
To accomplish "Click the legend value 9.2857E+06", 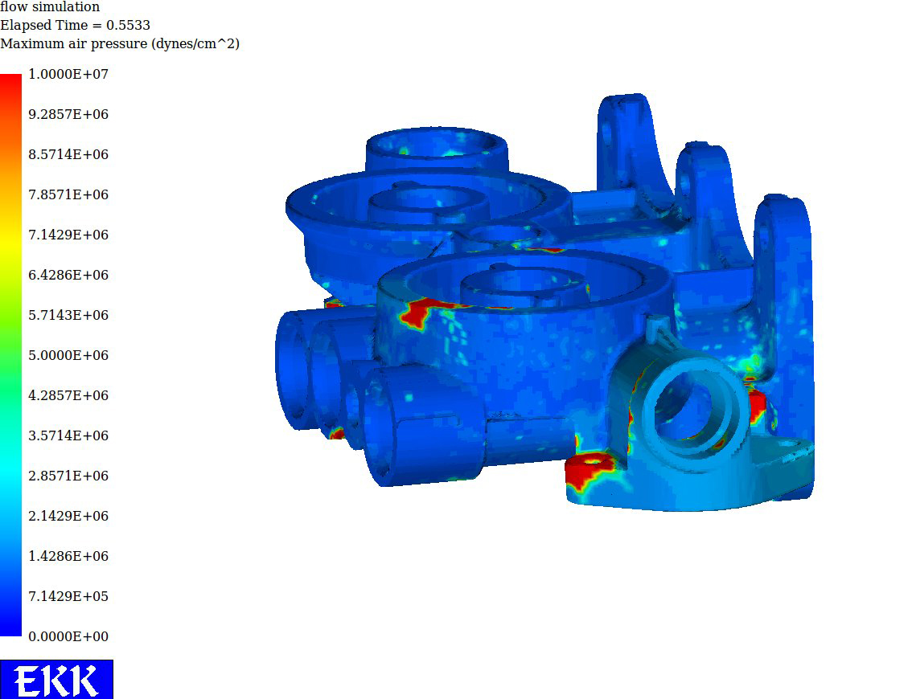I will coord(68,114).
